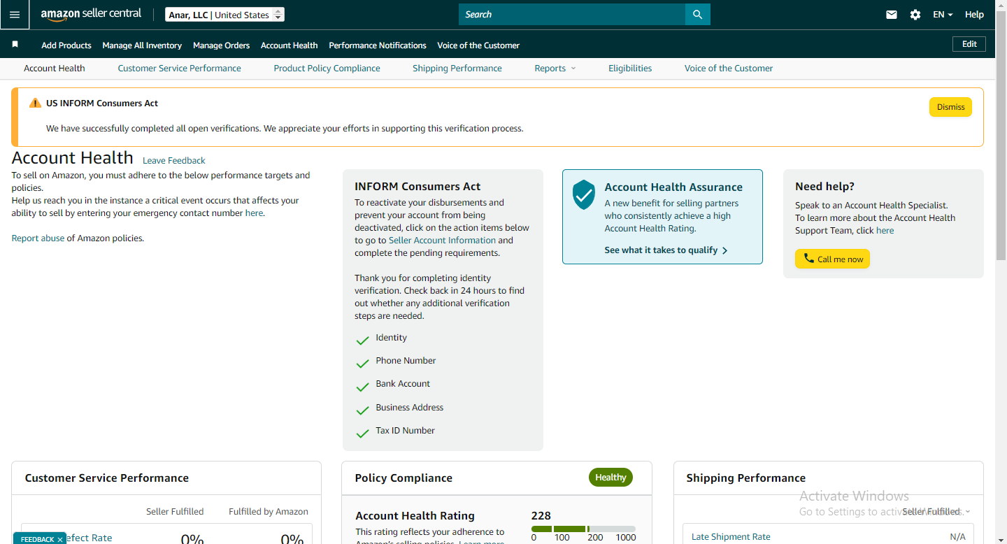1007x544 pixels.
Task: Switch to Customer Service Performance tab
Action: [x=180, y=69]
